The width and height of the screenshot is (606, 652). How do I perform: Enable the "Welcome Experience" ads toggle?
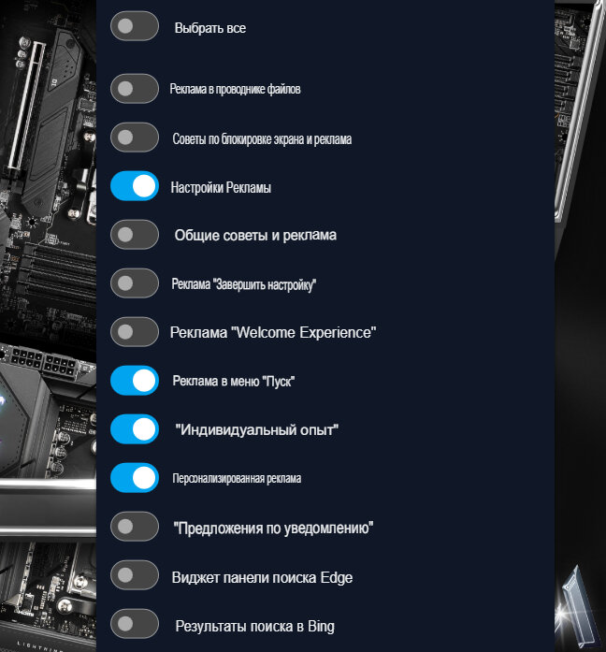pyautogui.click(x=135, y=332)
